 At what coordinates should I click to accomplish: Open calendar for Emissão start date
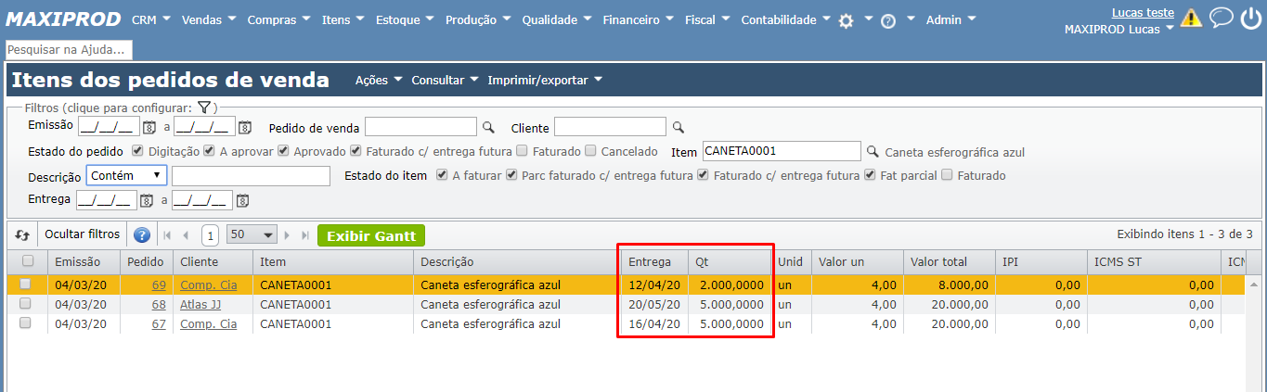point(149,128)
